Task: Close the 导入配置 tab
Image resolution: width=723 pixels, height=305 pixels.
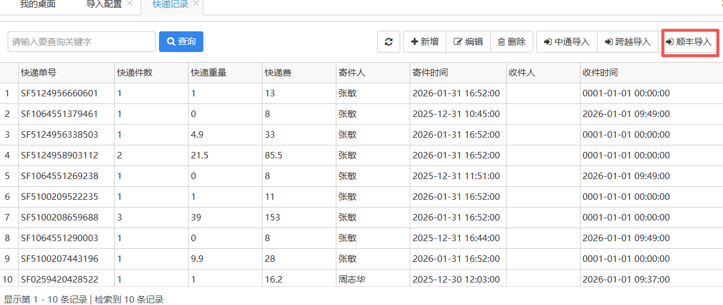Action: (x=130, y=4)
